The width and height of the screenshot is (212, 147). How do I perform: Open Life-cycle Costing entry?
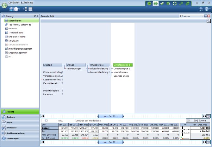click(15, 37)
